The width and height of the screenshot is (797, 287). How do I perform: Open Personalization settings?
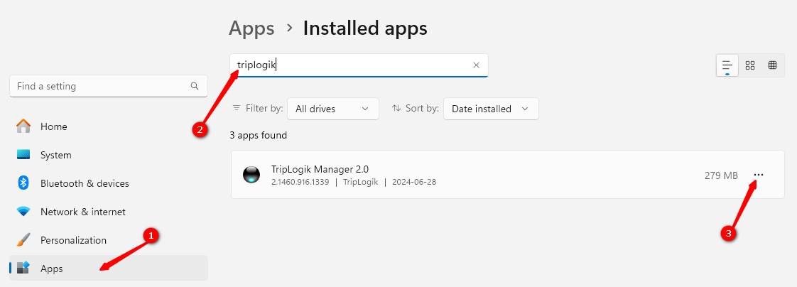(109, 240)
